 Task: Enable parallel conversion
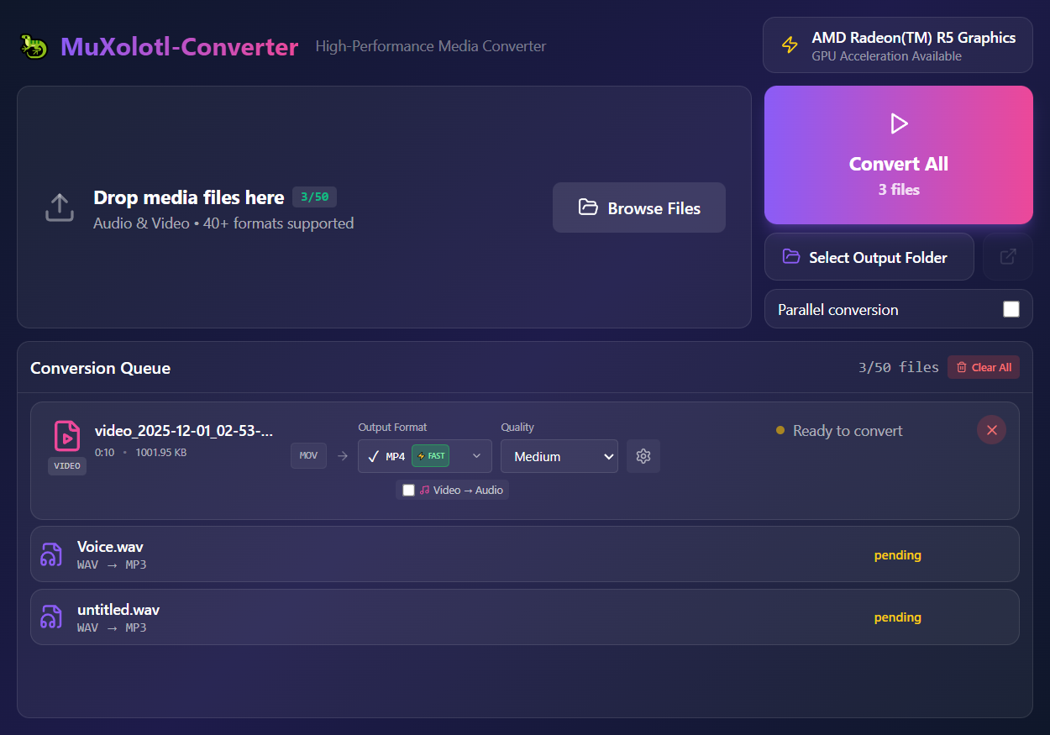[x=1011, y=308]
